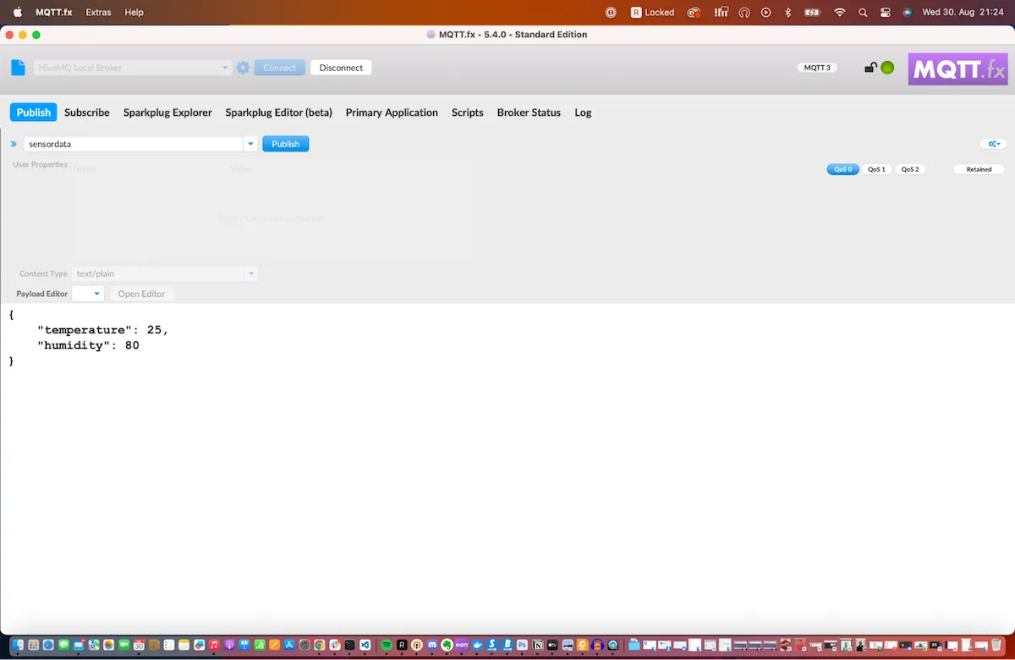Open the HiveMQ Local Broker profile dropdown
The height and width of the screenshot is (660, 1015).
[x=132, y=68]
